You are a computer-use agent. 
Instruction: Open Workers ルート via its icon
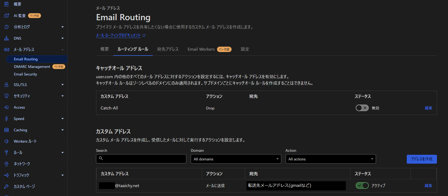(x=6, y=141)
